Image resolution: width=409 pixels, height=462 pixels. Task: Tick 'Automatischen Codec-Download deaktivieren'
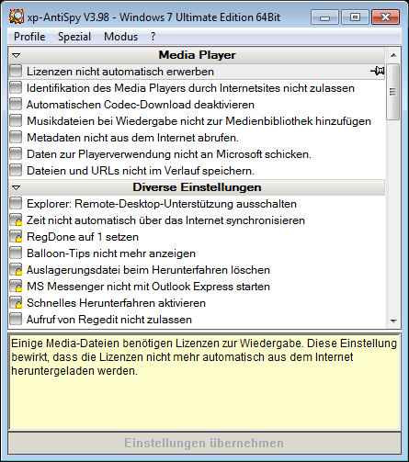(16, 104)
